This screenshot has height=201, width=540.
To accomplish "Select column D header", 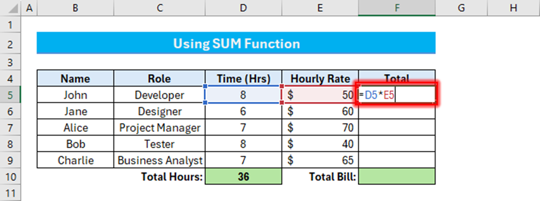I will (243, 8).
